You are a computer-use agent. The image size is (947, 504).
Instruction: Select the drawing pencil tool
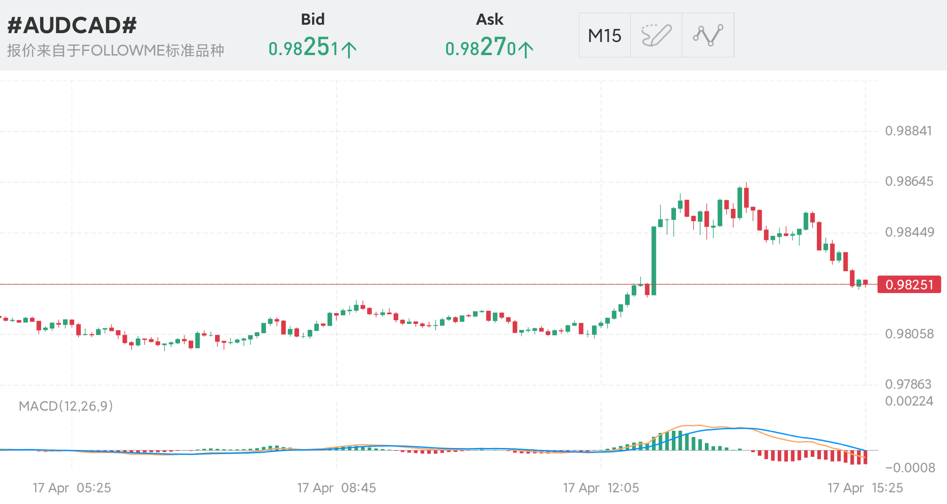click(x=656, y=35)
